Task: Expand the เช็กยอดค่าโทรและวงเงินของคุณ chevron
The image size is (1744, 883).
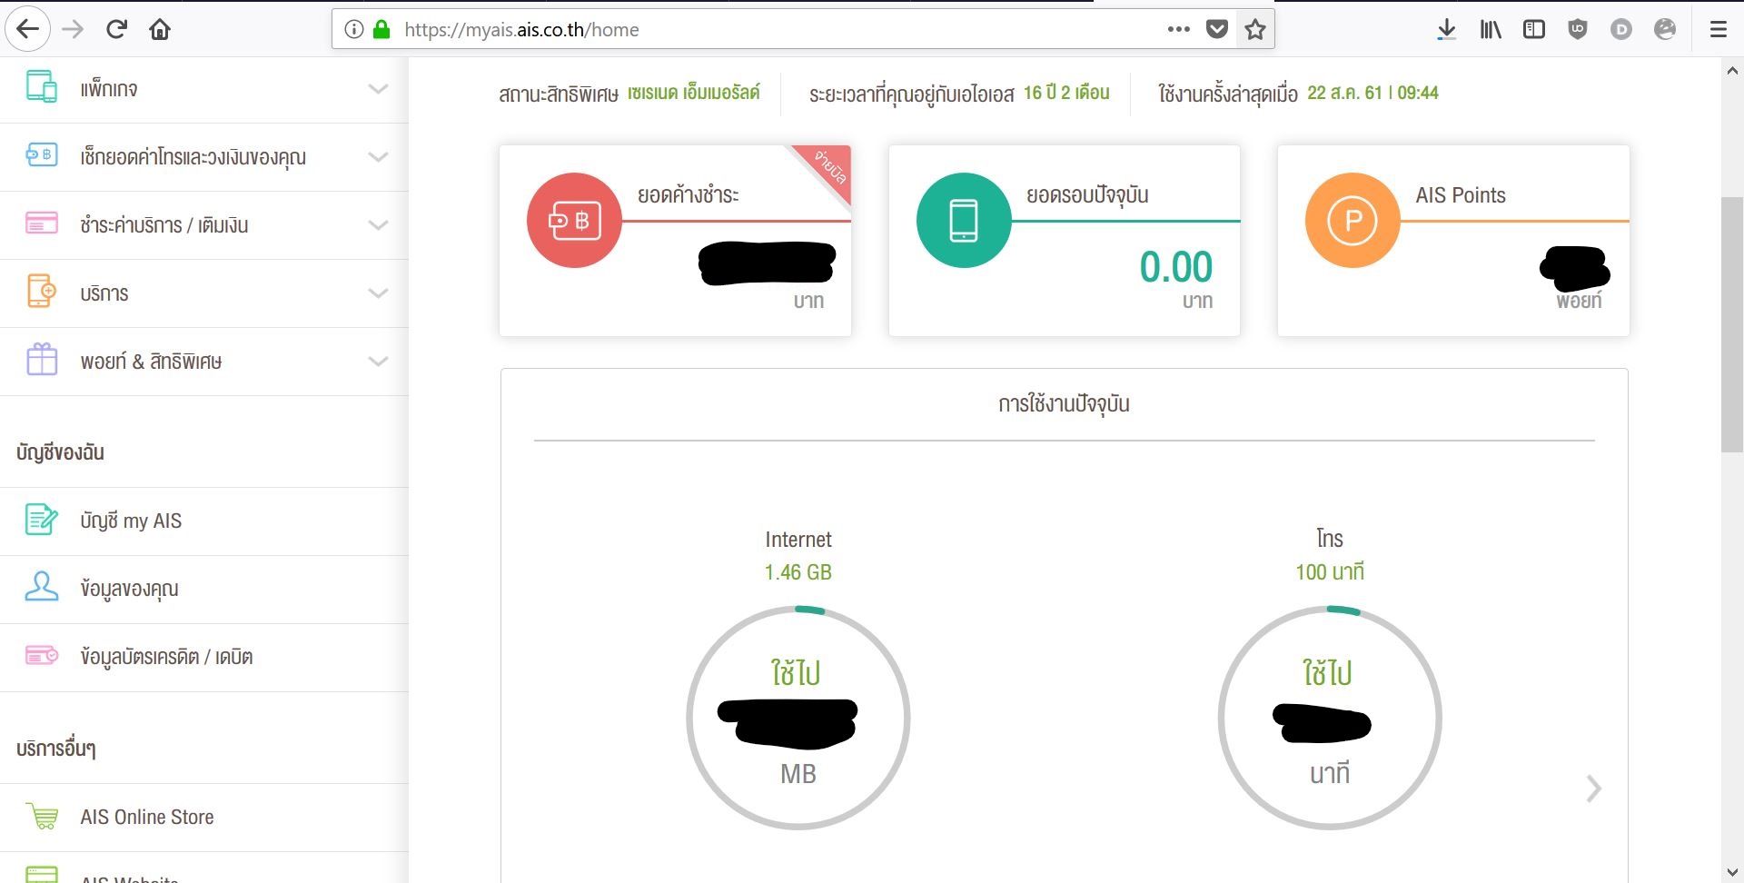Action: (x=378, y=157)
